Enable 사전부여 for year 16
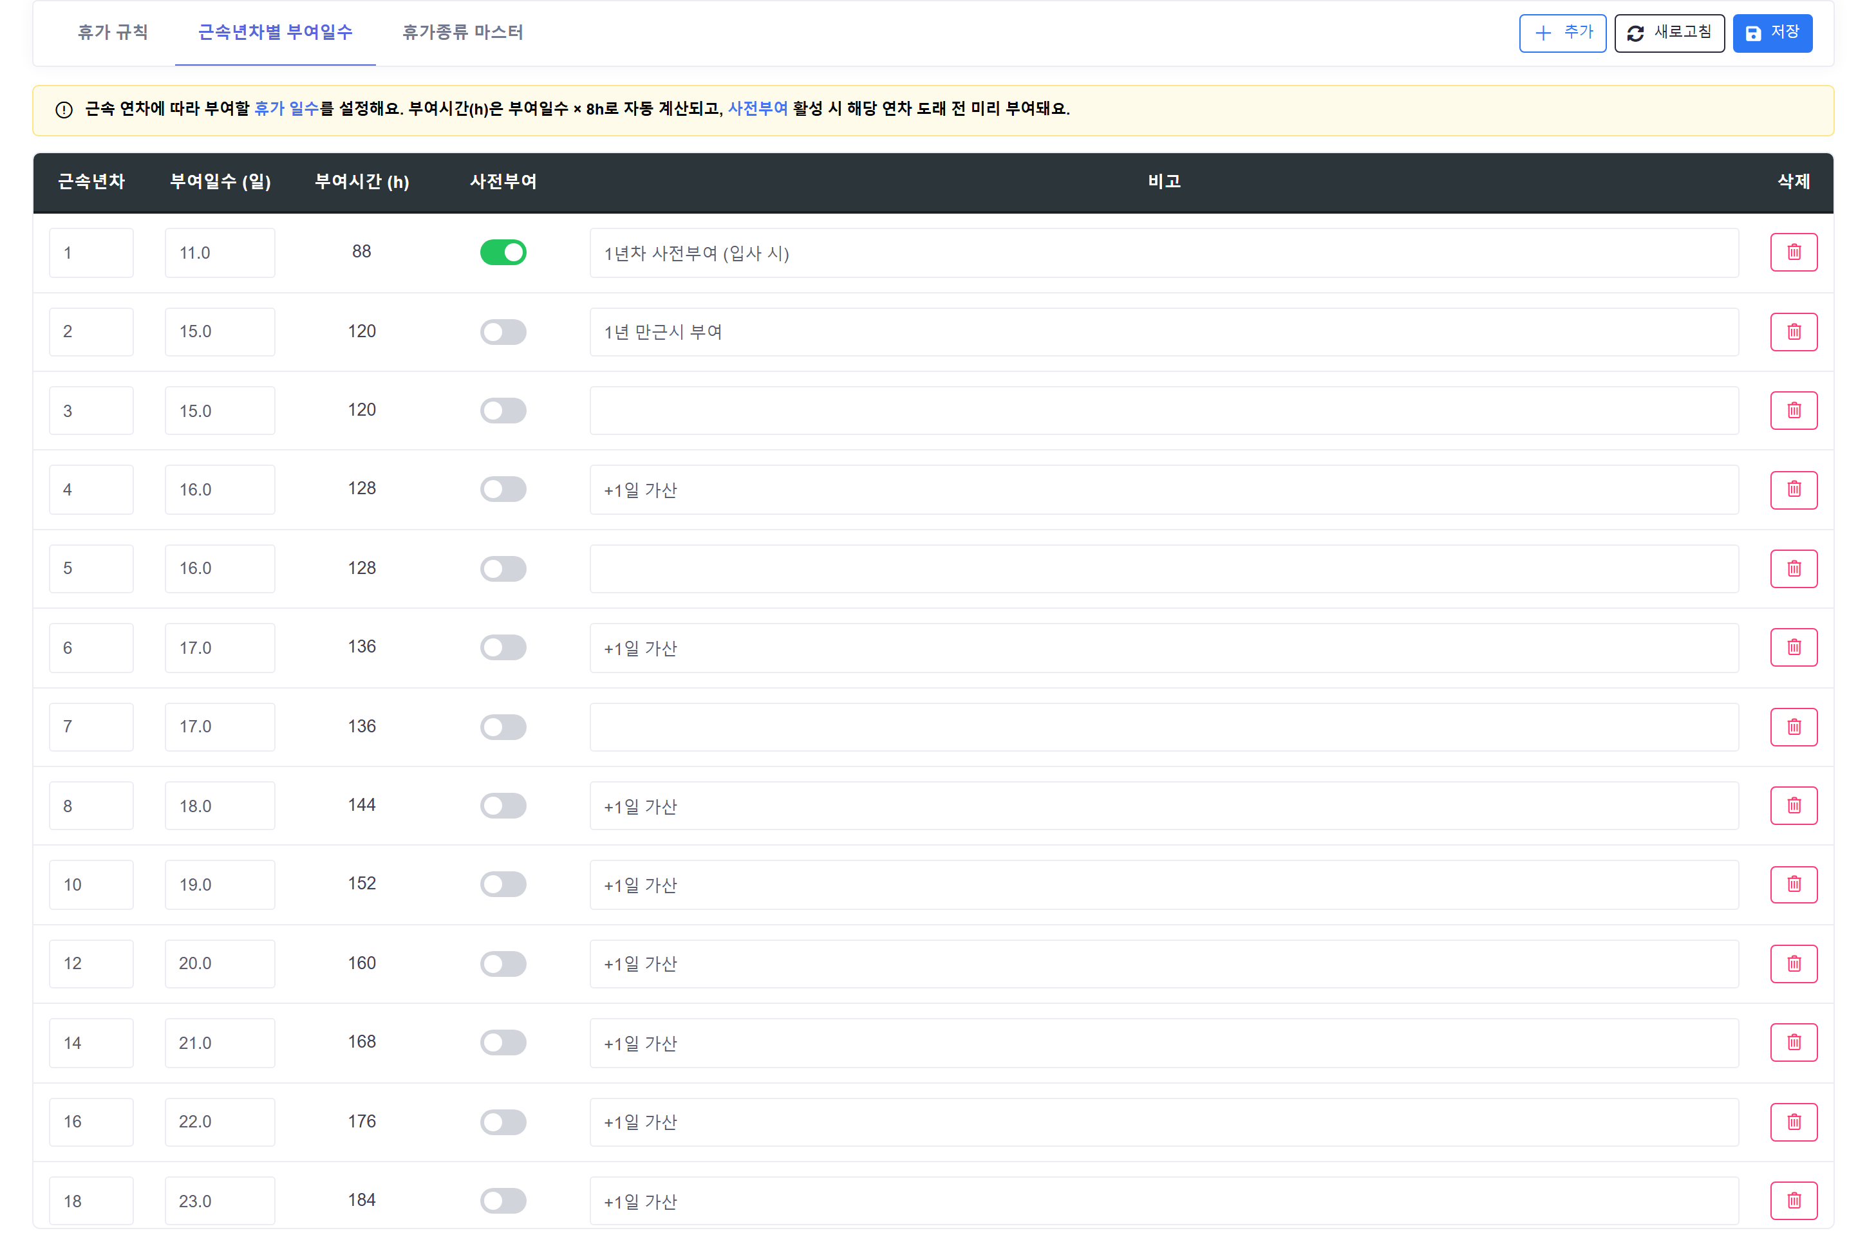The image size is (1867, 1260). [x=503, y=1122]
